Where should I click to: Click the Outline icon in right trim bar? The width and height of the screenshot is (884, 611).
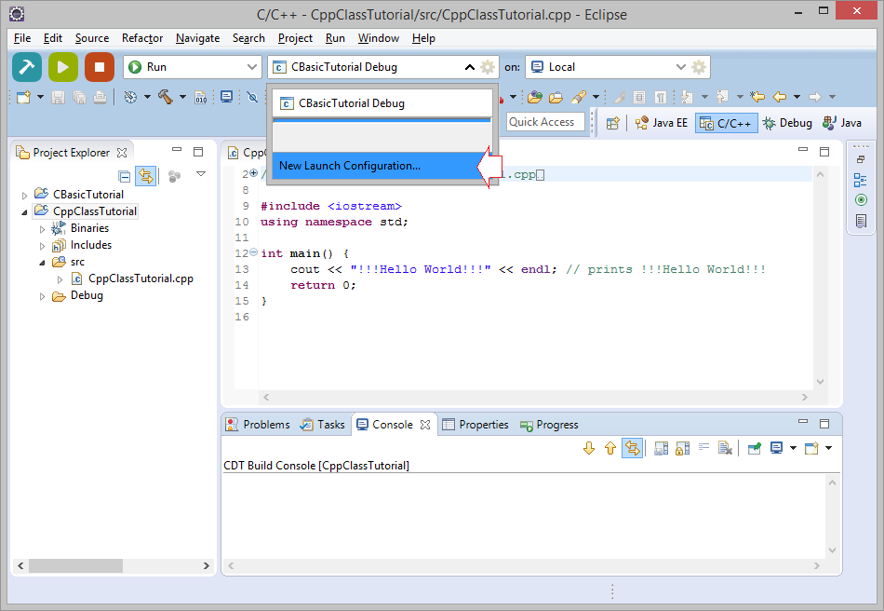861,180
